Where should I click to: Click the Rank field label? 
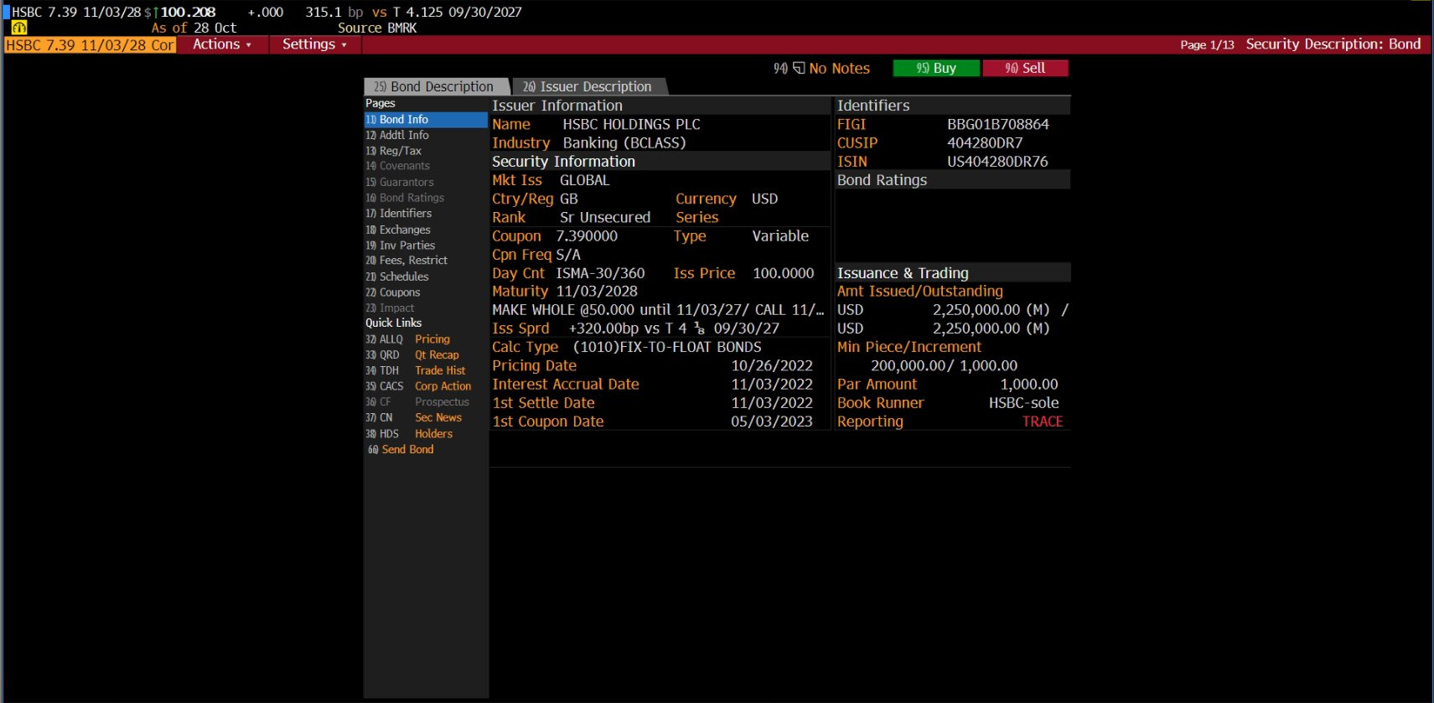(509, 218)
